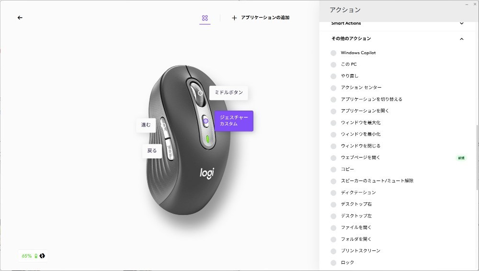The width and height of the screenshot is (479, 271).
Task: Click the green LED indicator on the mouse
Action: tap(208, 139)
